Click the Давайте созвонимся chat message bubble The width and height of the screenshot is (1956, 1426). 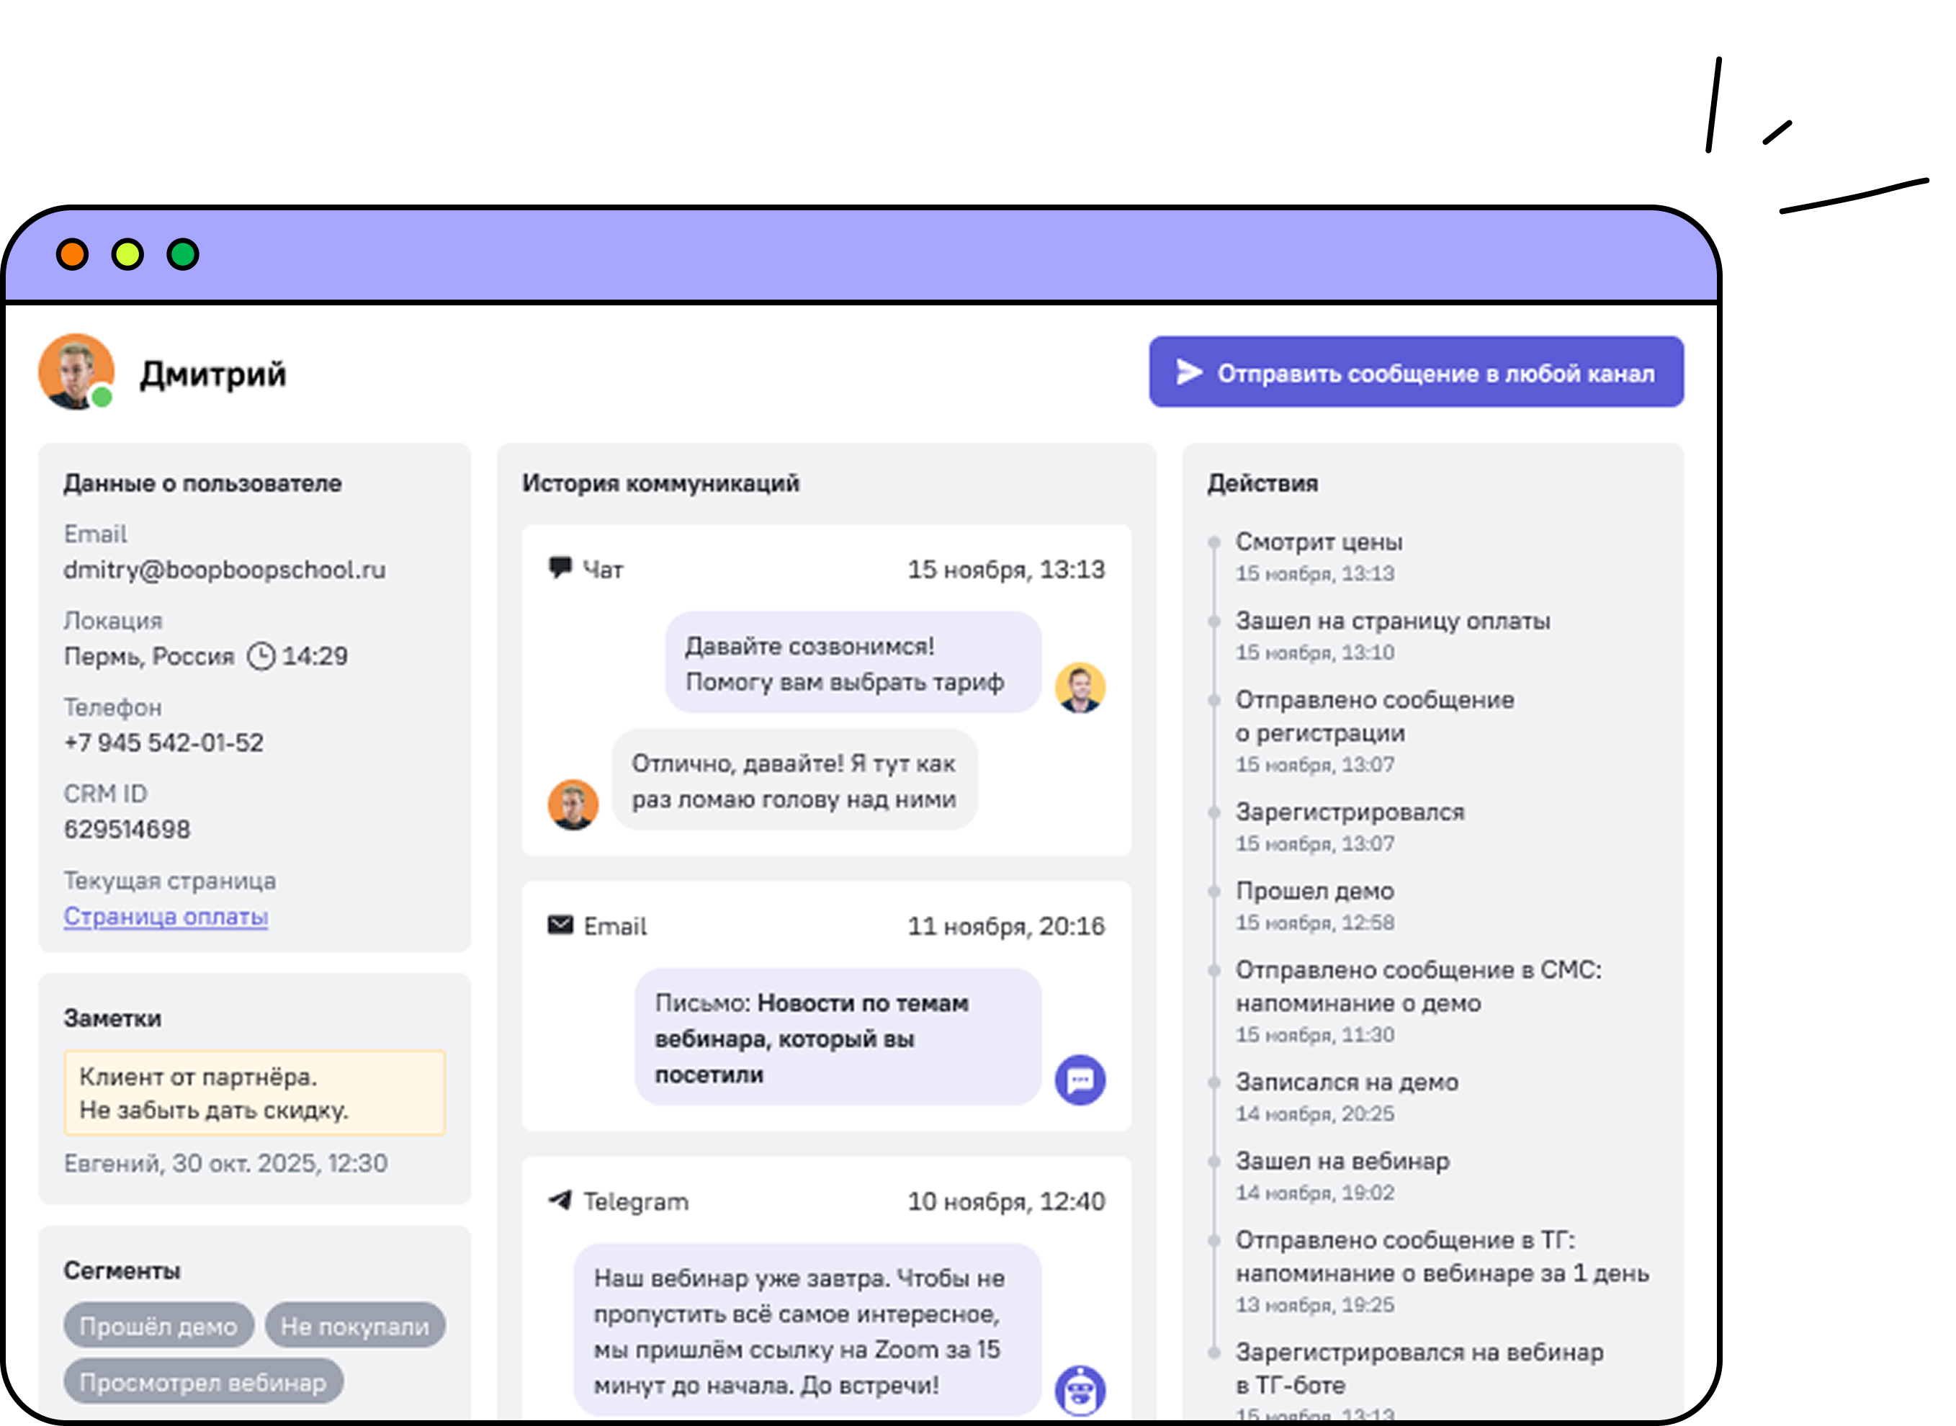pos(853,663)
